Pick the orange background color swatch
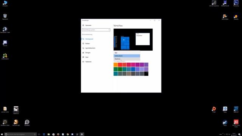Screen dimensions: 242x136 click(x=116, y=65)
